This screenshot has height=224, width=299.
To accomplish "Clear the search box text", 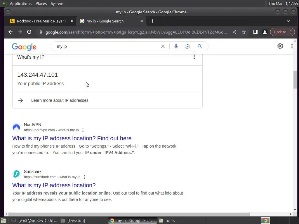I will click(x=163, y=46).
